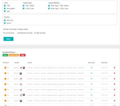Sort by the SEVERITY column header

6,63
